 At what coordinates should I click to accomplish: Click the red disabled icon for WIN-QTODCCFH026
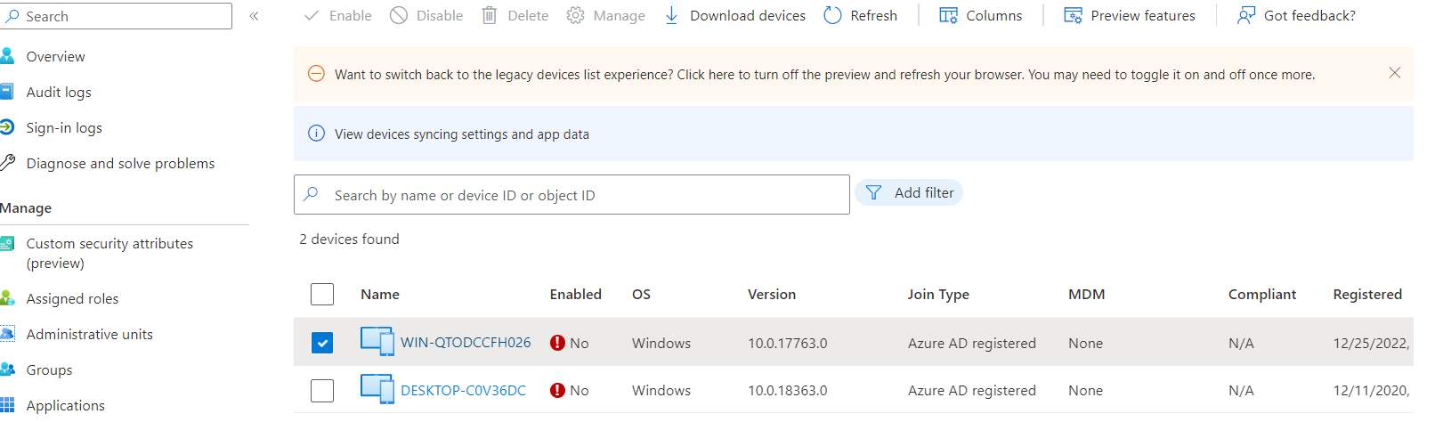click(558, 343)
